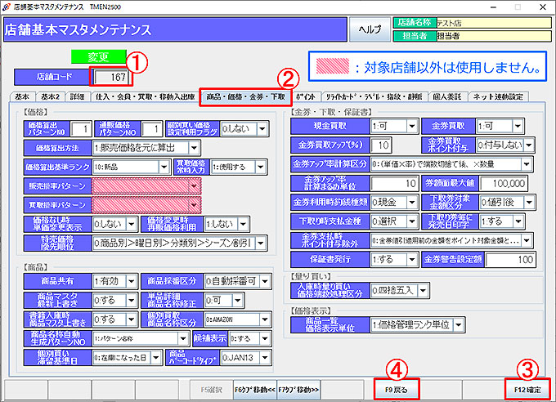Click the ヘルプ button
The width and height of the screenshot is (556, 402).
point(370,29)
